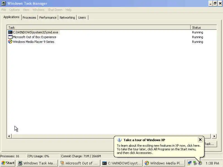Open the Options menu
Image resolution: width=223 pixels, height=167 pixels.
coord(14,10)
